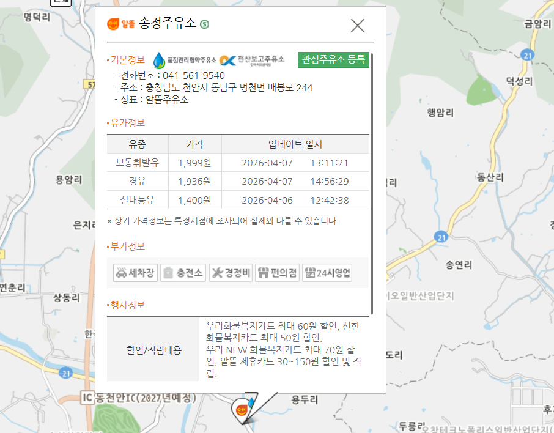Click the popup's vertical scrollbar
The image size is (554, 433).
(x=372, y=183)
